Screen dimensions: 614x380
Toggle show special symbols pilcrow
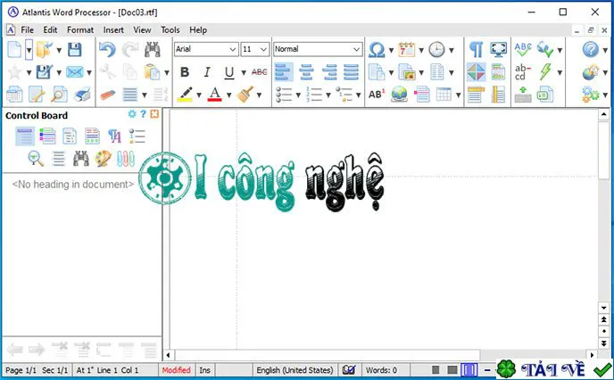coord(476,50)
